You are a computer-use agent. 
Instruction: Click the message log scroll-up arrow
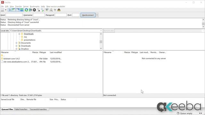(x=203, y=20)
